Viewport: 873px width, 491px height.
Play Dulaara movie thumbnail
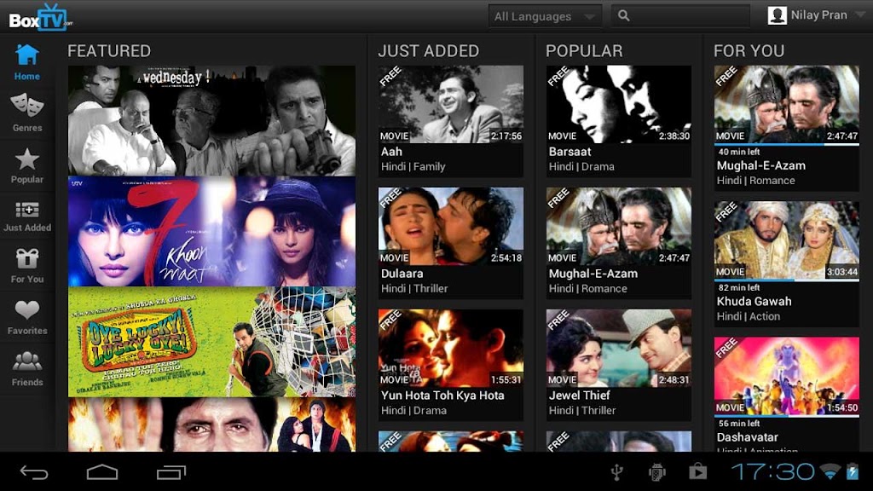pos(451,226)
